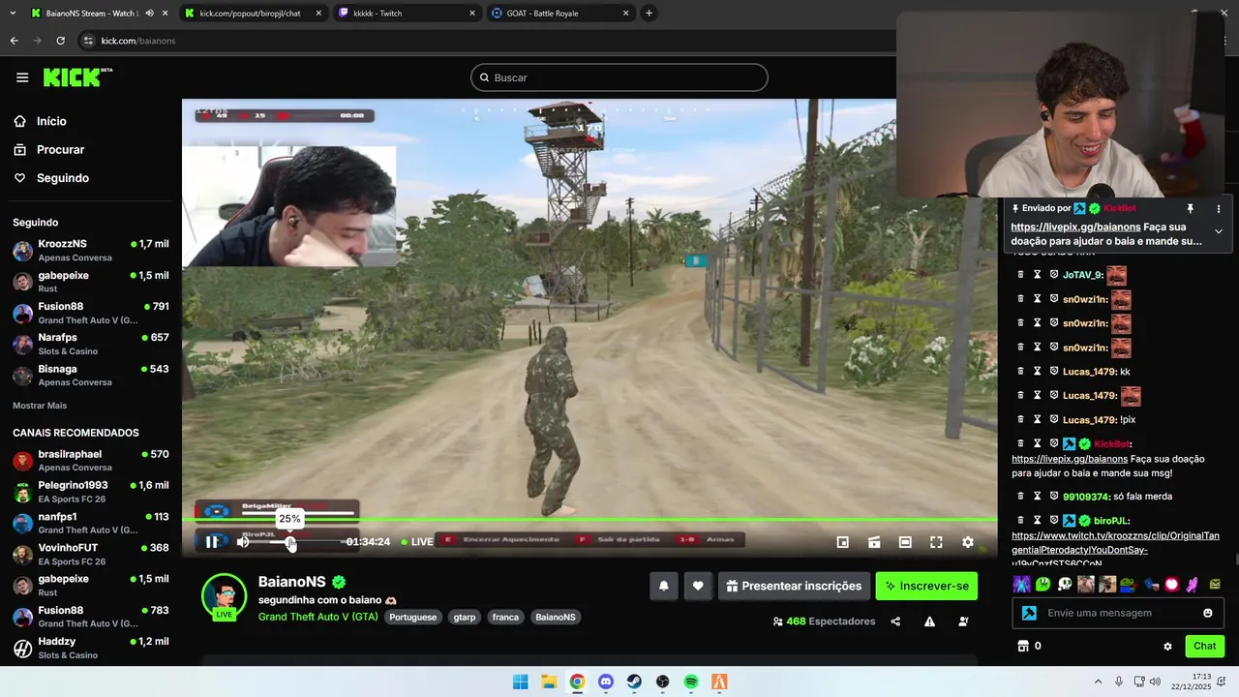Open video player settings gear

point(968,542)
